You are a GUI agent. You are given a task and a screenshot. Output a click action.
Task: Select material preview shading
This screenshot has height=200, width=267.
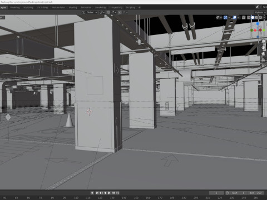(x=256, y=18)
